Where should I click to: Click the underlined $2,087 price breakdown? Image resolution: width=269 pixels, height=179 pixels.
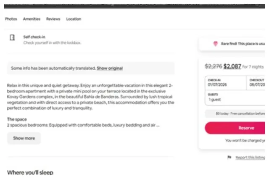coord(232,66)
